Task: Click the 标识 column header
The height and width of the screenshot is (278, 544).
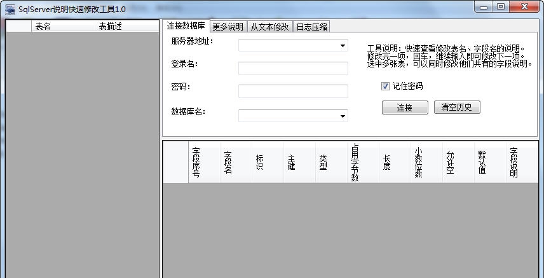Action: click(268, 162)
